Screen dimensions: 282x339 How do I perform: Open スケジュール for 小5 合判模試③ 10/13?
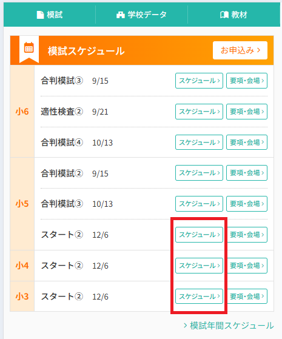[199, 204]
